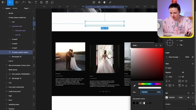196x110 pixels.
Task: Open Solid fill type dropdown
Action: click(135, 46)
